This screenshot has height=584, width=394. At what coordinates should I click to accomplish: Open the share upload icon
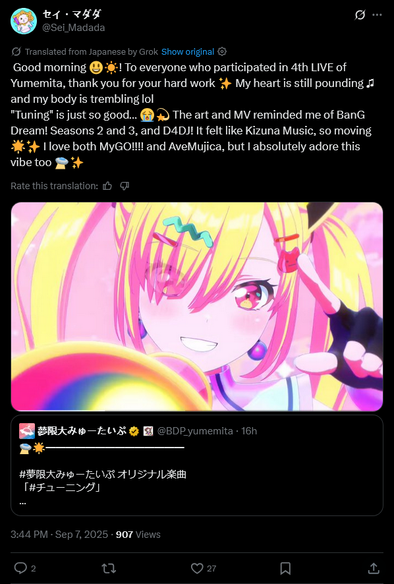[374, 568]
